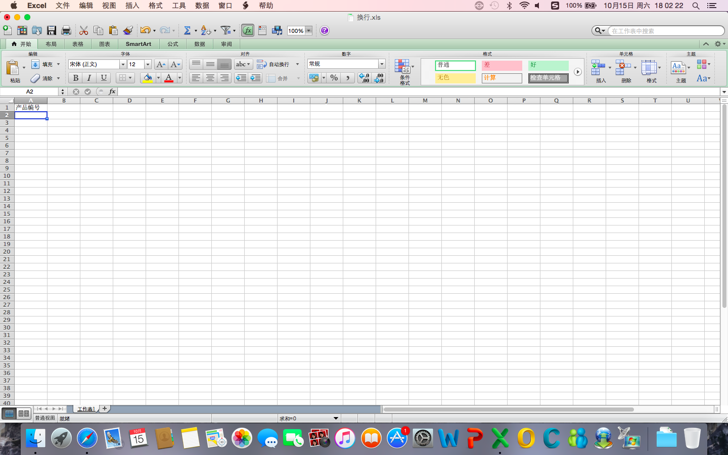Switch to the 公式 ribbon tab
Image resolution: width=728 pixels, height=455 pixels.
pos(173,44)
